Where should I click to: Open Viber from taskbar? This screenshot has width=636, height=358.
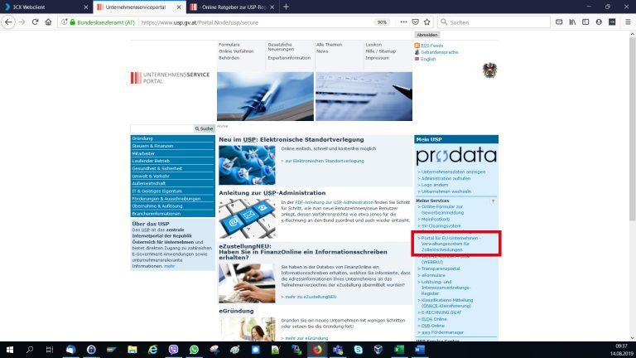coord(173,350)
